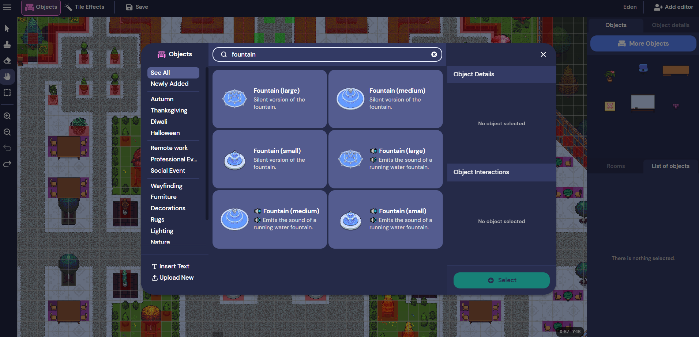Open the hamburger main menu
The width and height of the screenshot is (699, 337).
[x=7, y=7]
